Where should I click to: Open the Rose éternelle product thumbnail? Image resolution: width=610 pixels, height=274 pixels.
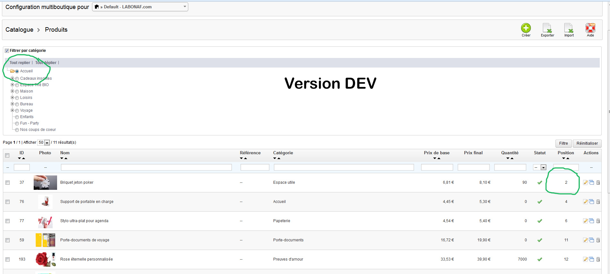[x=45, y=259]
